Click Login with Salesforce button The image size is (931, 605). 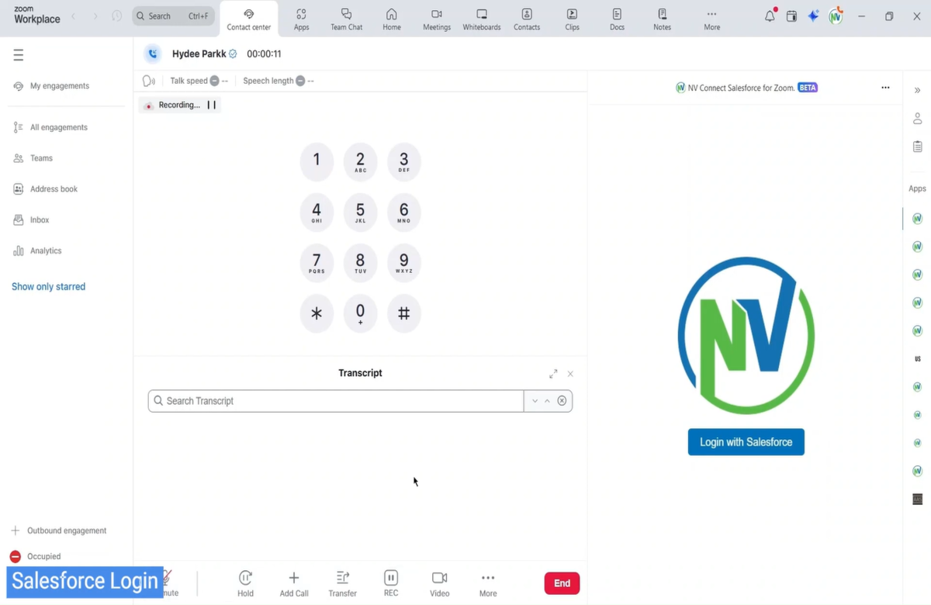[x=746, y=442]
